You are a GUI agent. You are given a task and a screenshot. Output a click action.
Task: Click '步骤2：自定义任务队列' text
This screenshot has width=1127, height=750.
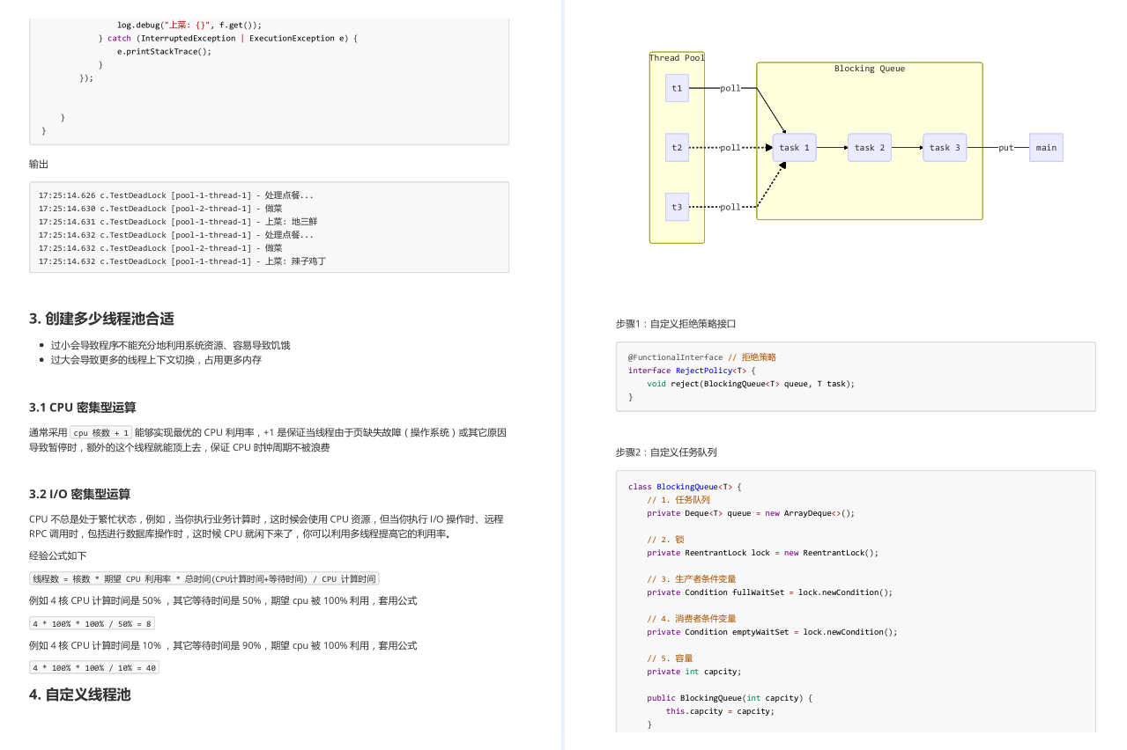(666, 452)
